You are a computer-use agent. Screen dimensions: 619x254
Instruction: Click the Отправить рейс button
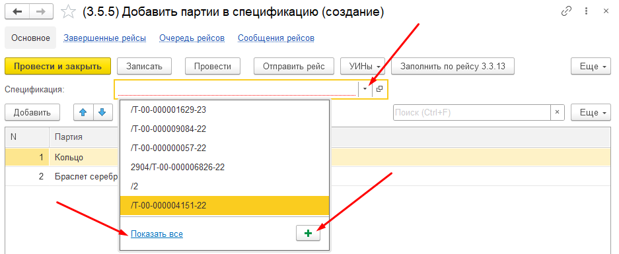(x=294, y=66)
